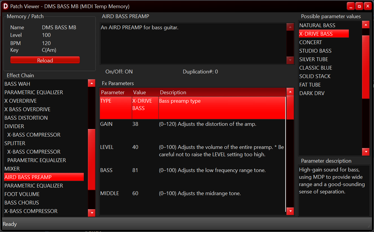Click the effect description box's down arrow

(x=290, y=60)
